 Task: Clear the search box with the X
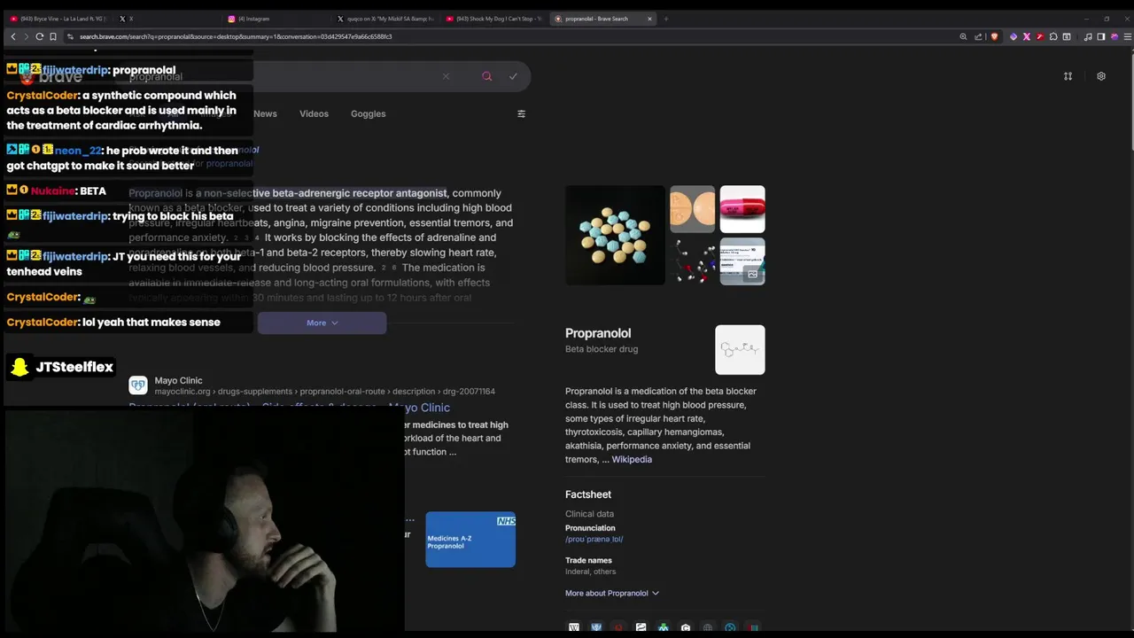click(x=446, y=76)
